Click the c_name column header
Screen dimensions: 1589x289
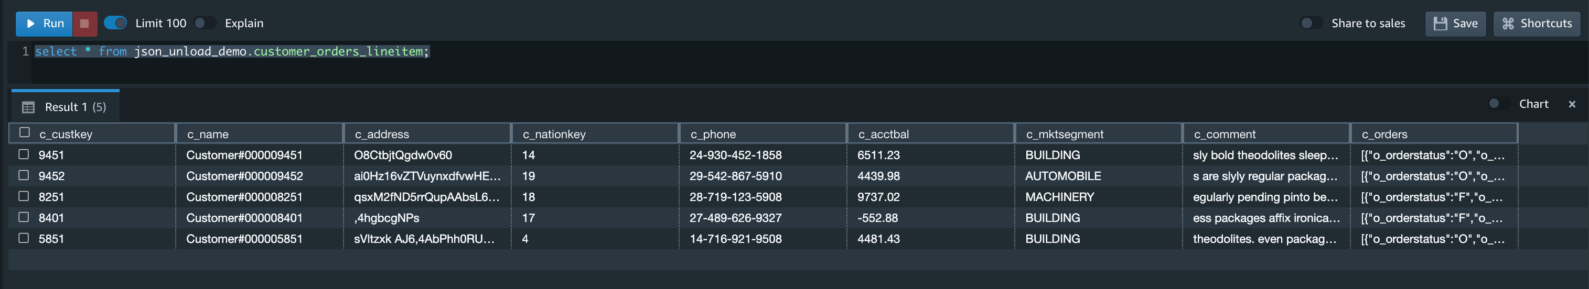(x=260, y=134)
